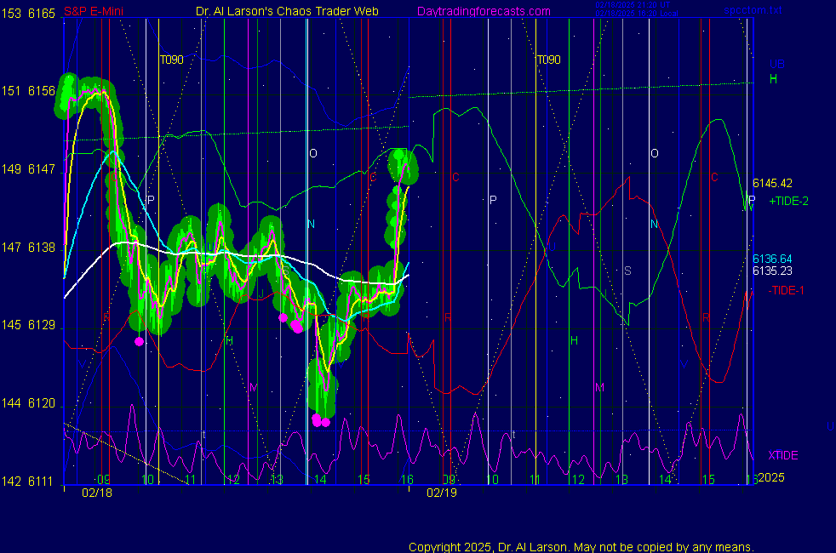Click the "151 6156" axis label
Screen dimensions: 836x553
point(28,91)
